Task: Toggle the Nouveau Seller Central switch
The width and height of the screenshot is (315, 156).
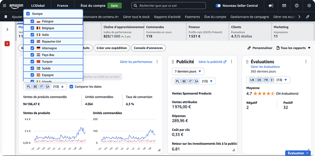Action: (218, 6)
